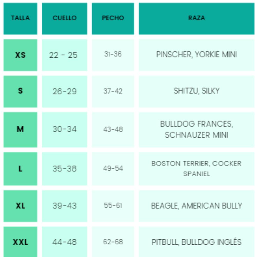Click the TALLA column header
This screenshot has height=257, width=257.
[20, 19]
